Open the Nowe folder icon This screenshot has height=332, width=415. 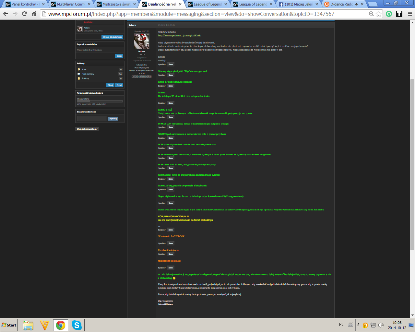[x=79, y=69]
